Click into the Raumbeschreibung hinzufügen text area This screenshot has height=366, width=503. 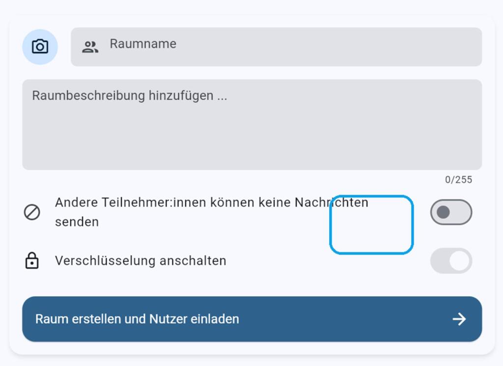coord(252,124)
